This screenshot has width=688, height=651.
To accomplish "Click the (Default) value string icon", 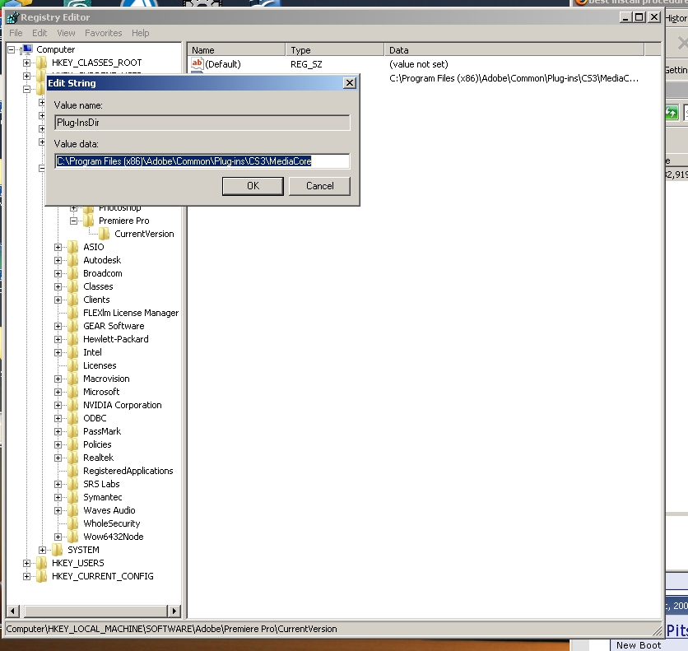I will (x=198, y=63).
